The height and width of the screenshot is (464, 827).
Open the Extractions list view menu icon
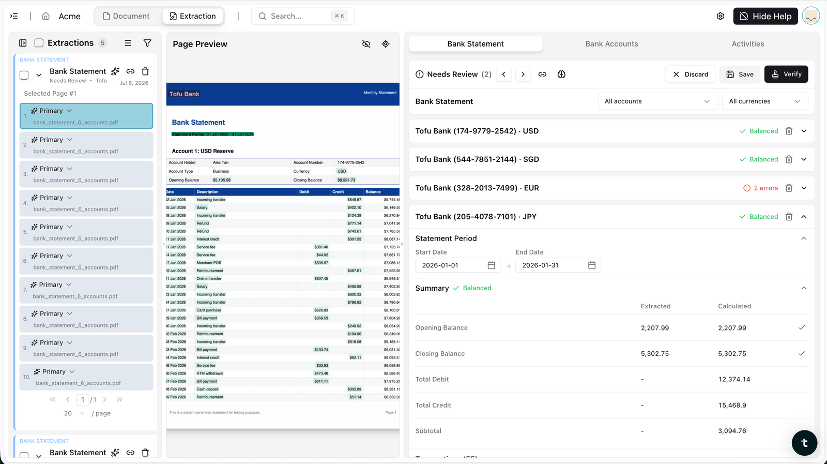[x=128, y=43]
